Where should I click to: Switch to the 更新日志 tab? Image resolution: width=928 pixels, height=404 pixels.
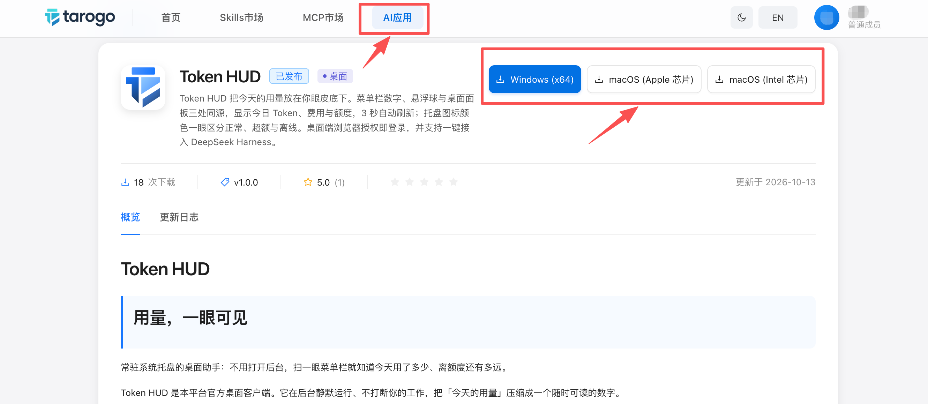coord(179,217)
